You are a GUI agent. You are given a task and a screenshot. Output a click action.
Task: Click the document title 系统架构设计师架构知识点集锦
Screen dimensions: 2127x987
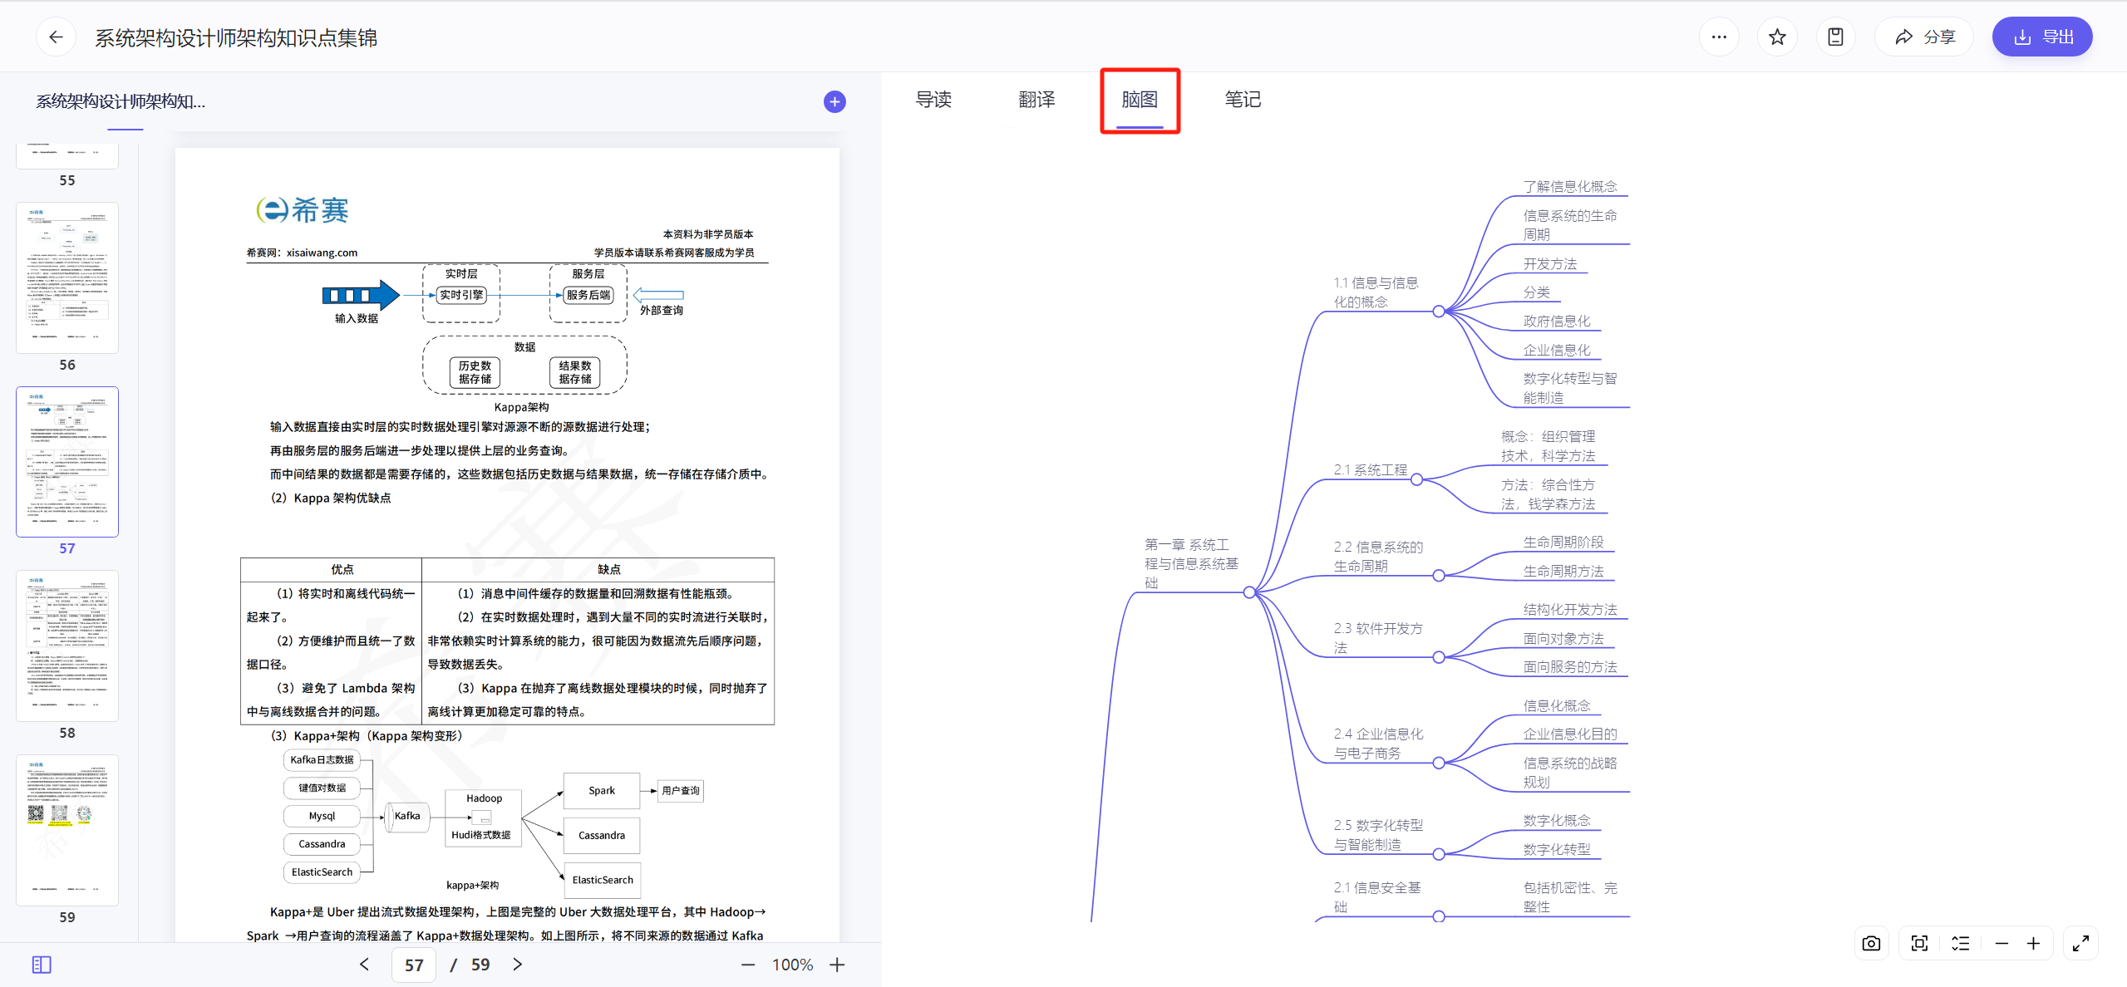[236, 37]
